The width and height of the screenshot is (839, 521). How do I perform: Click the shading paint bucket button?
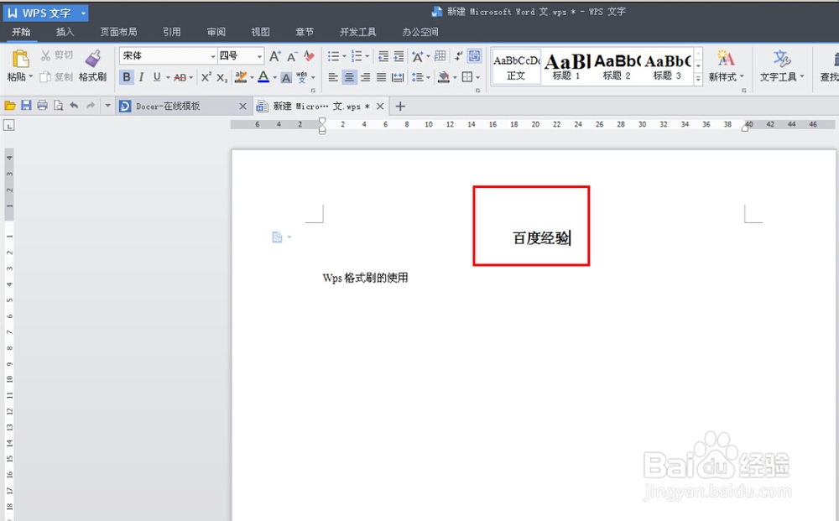444,77
